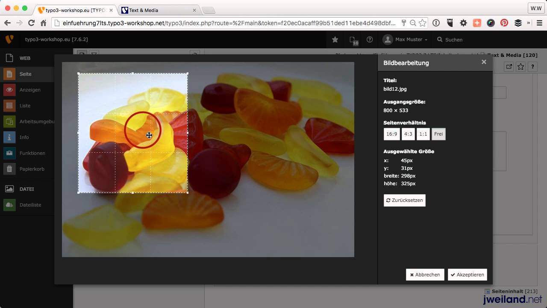The height and width of the screenshot is (308, 547).
Task: Click the Hootsuite owl extension icon
Action: [450, 23]
